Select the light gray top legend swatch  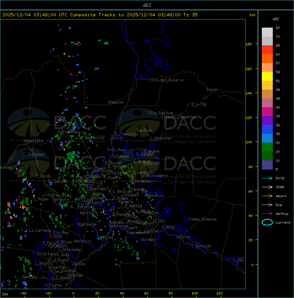(267, 32)
